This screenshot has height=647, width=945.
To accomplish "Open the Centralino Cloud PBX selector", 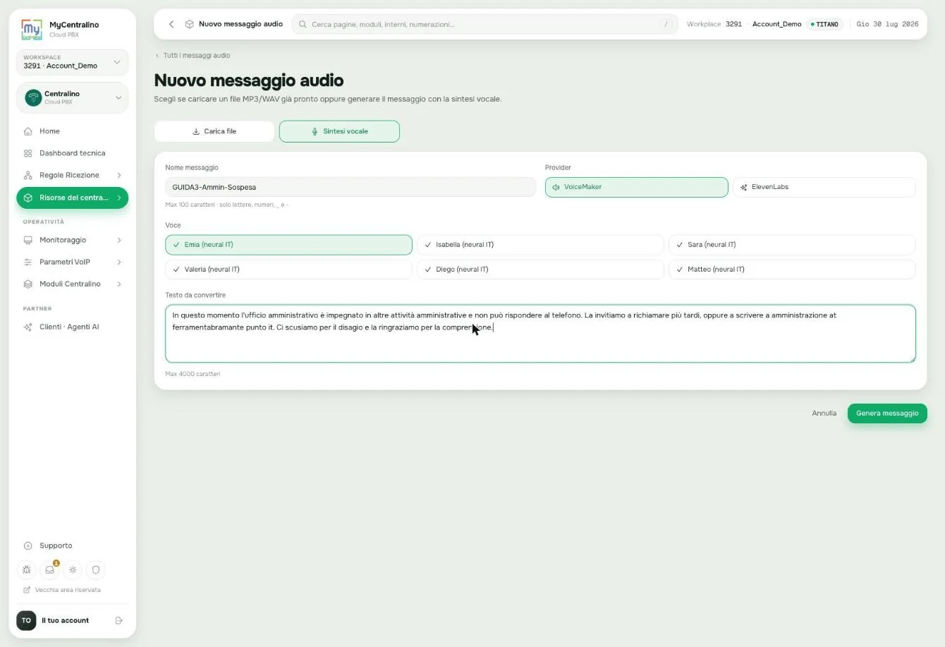I will pyautogui.click(x=73, y=97).
